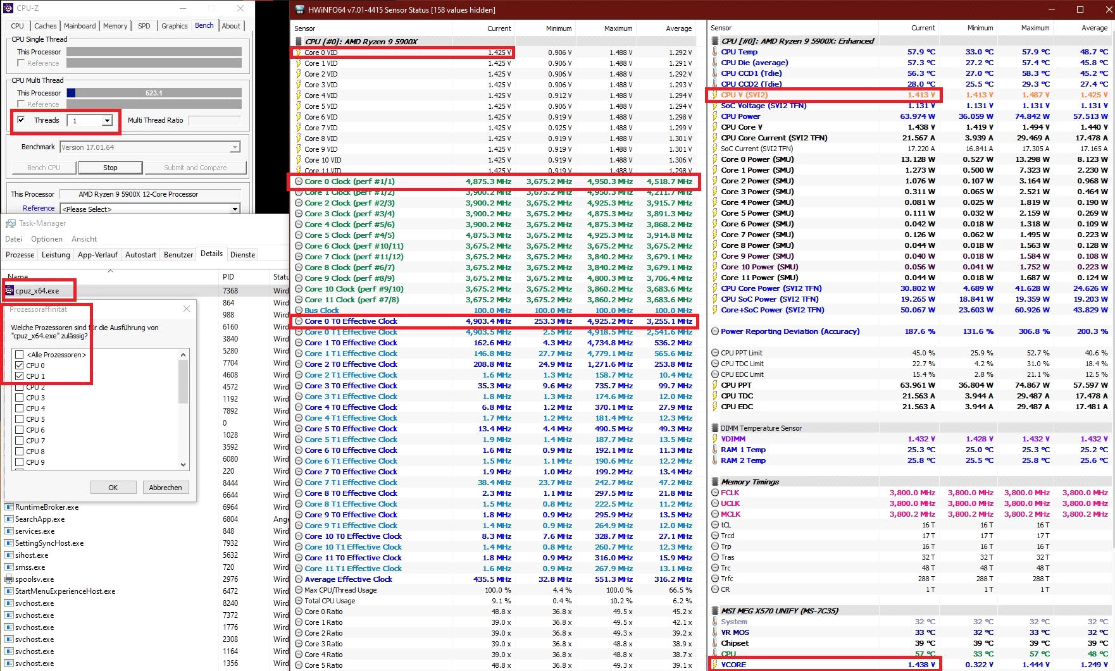Click the MSI MEG X570 UNIFY board icon
This screenshot has height=671, width=1115.
pyautogui.click(x=715, y=611)
